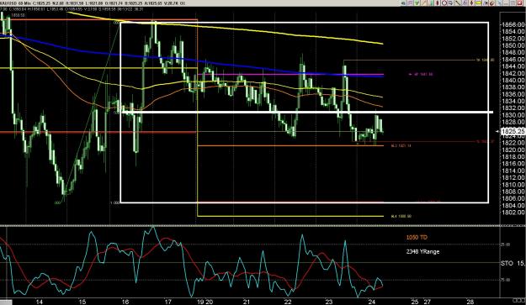Click the date label 14 on time axis
526x305 pixels.
(x=40, y=302)
